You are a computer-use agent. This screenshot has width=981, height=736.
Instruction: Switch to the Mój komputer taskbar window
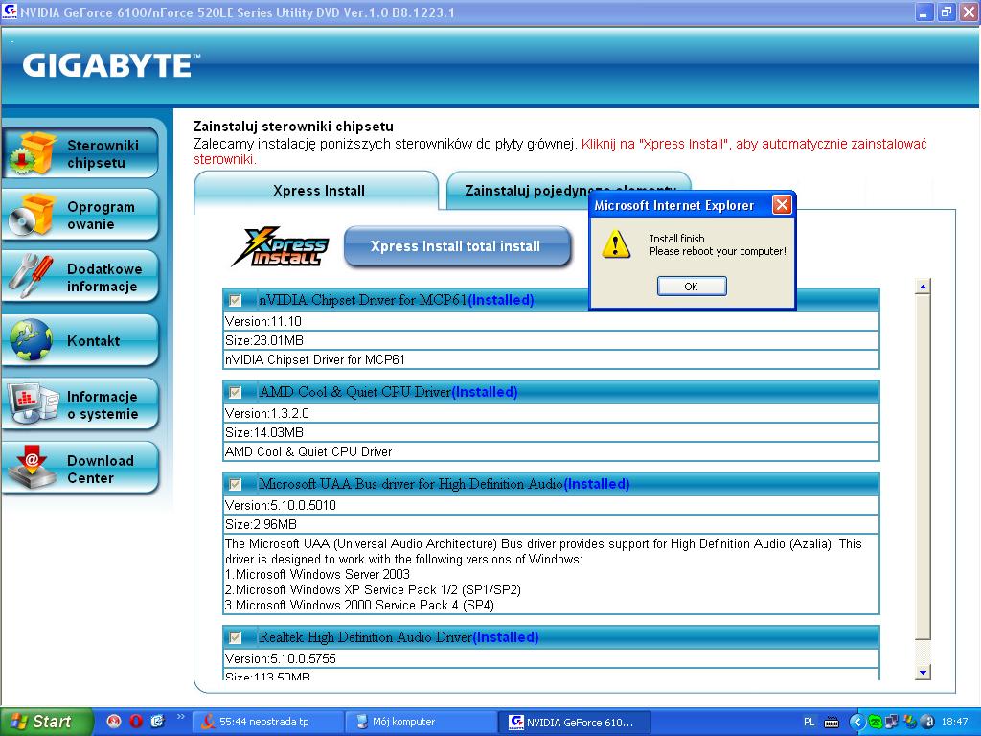[x=421, y=723]
